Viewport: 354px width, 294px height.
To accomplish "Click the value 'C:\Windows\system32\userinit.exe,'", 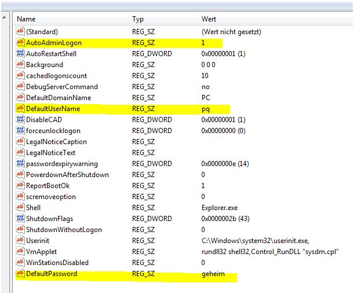I will [256, 241].
